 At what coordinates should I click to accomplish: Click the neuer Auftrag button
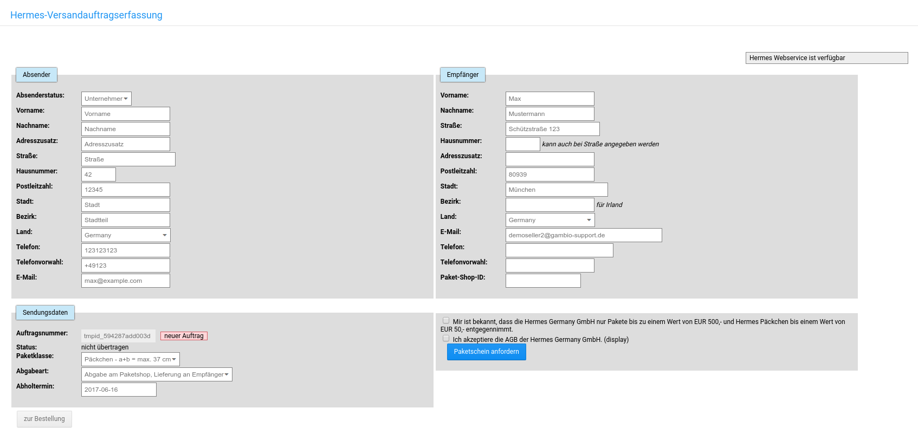pos(184,336)
